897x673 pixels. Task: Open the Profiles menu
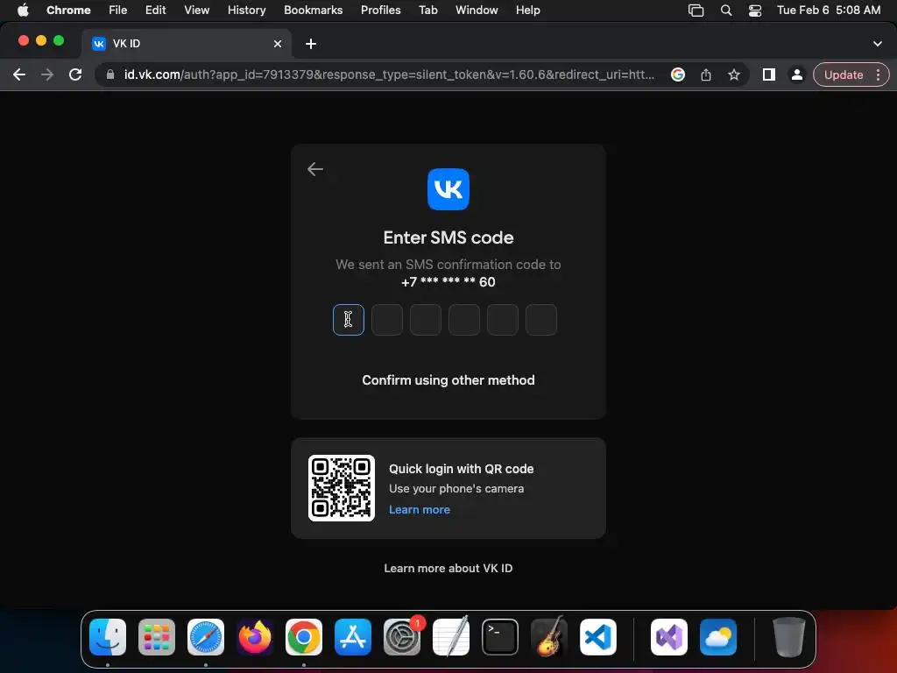tap(380, 10)
